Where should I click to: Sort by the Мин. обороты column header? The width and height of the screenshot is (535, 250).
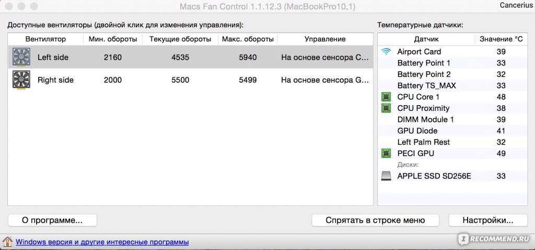(113, 39)
